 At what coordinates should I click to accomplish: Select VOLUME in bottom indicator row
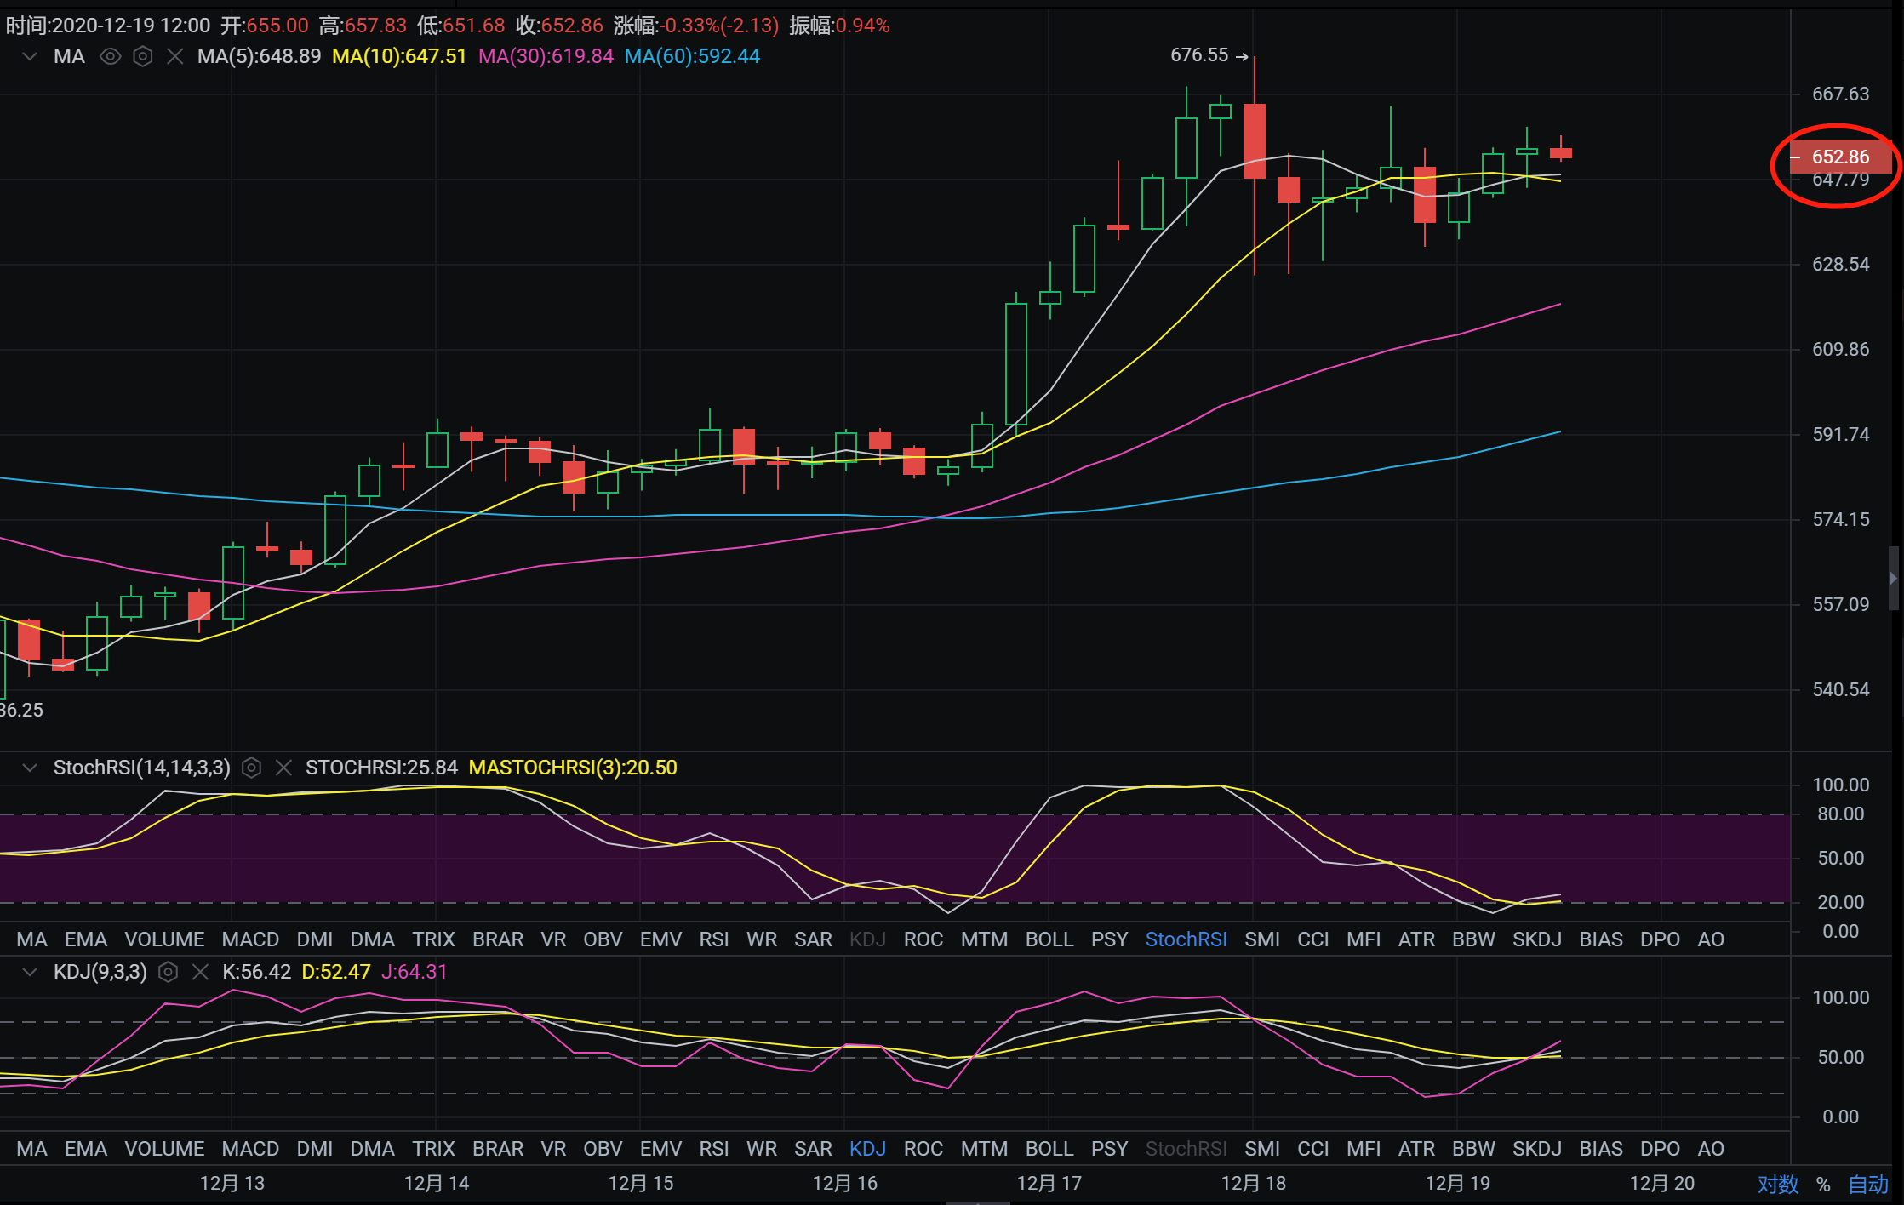point(164,1149)
